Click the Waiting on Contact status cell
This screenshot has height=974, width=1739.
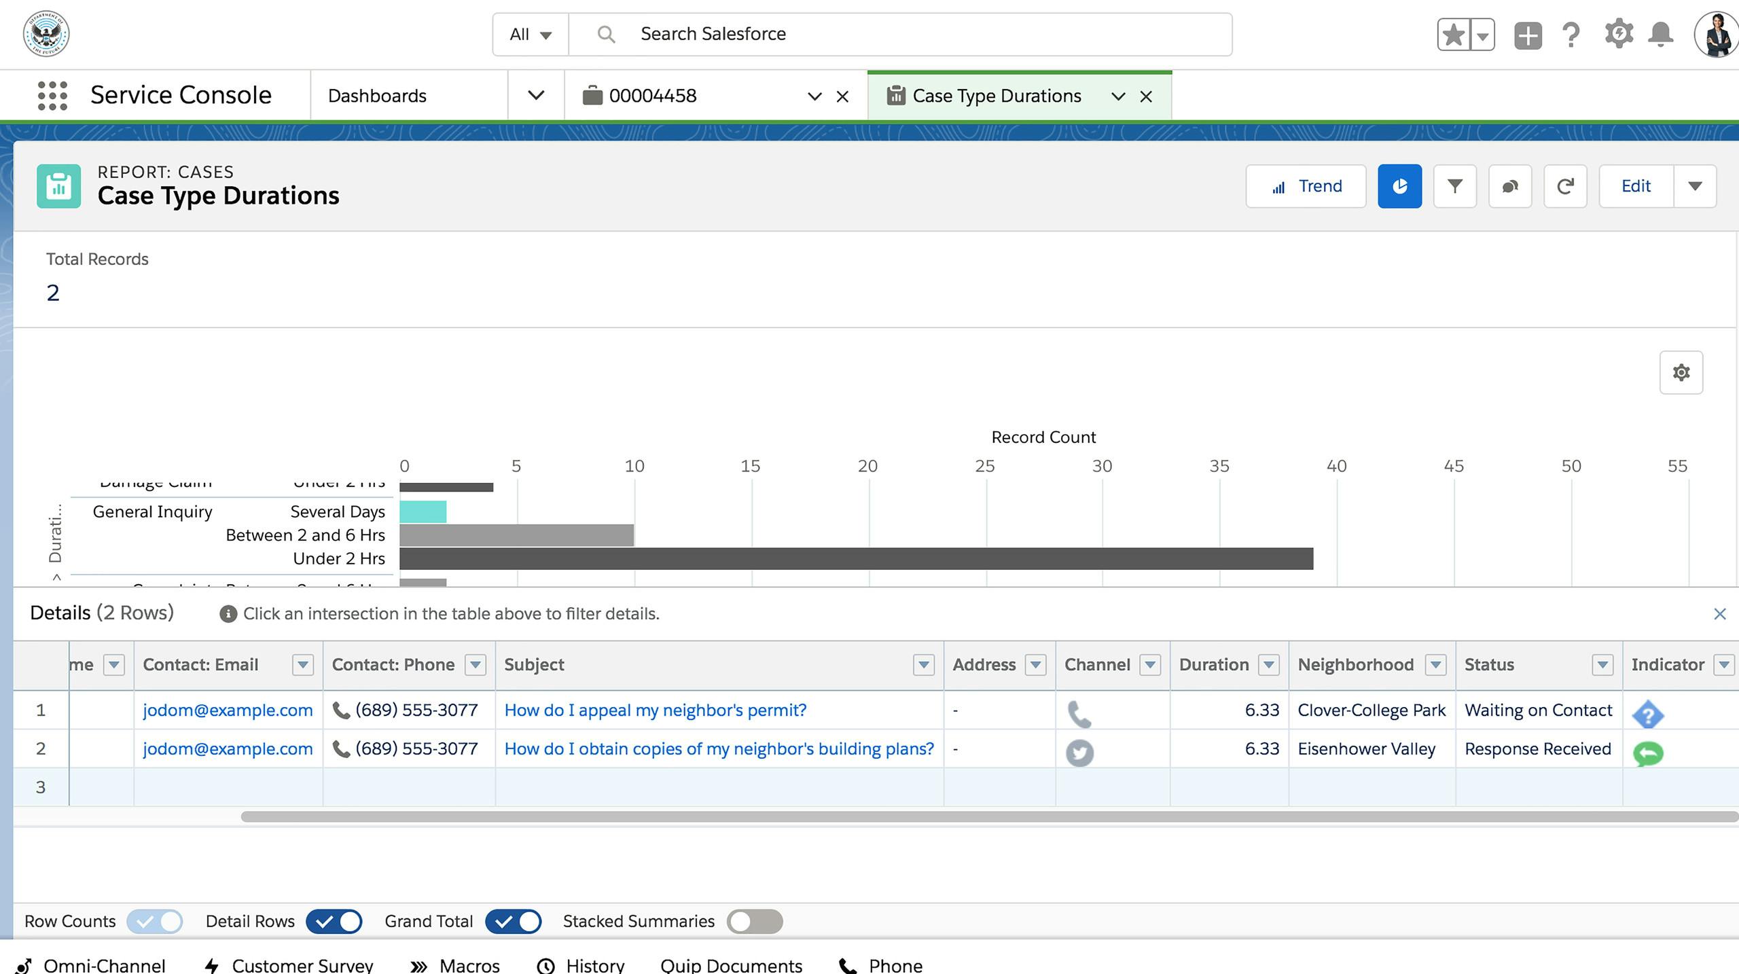(x=1539, y=710)
